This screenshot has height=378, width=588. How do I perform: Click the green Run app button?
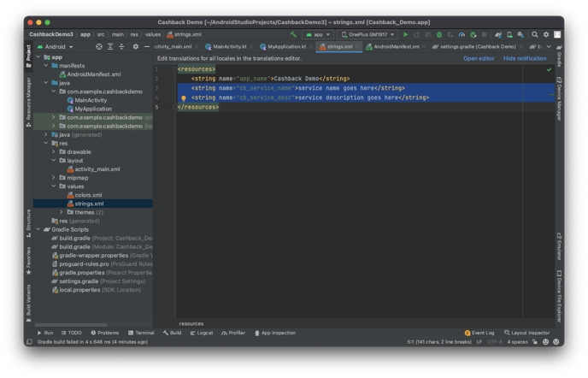(x=405, y=34)
